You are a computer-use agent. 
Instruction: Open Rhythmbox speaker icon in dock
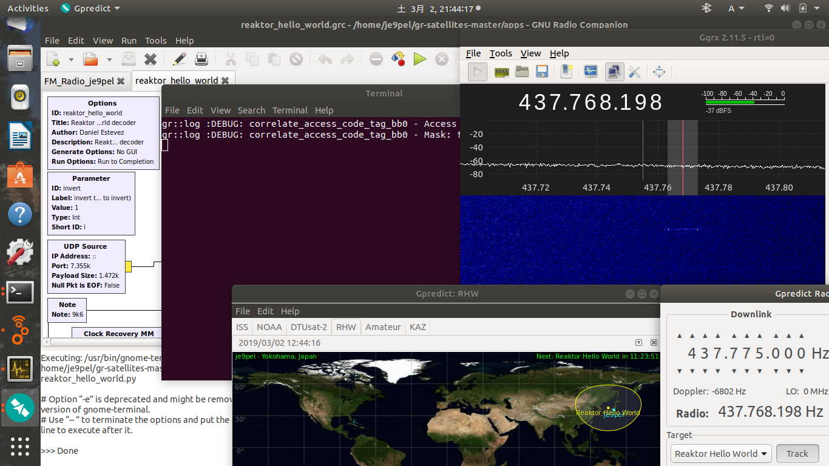[19, 96]
